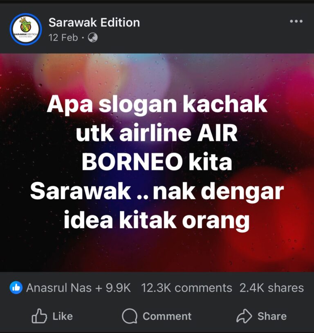Image resolution: width=314 pixels, height=333 pixels.
Task: Open the three-dot post options menu
Action: 296,21
